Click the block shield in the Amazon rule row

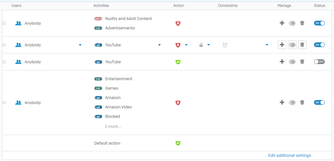(178, 103)
